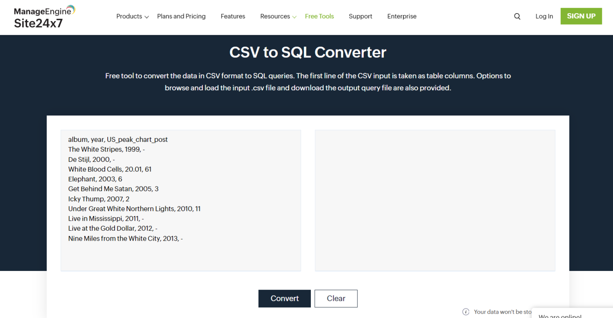Open the Enterprise menu
613x318 pixels.
pos(402,16)
